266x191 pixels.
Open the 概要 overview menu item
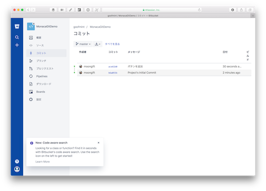pyautogui.click(x=46, y=38)
